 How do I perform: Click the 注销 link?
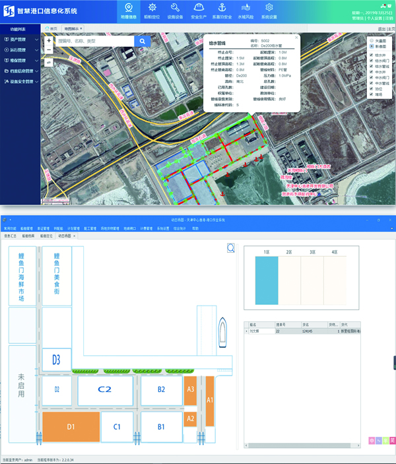pyautogui.click(x=389, y=18)
